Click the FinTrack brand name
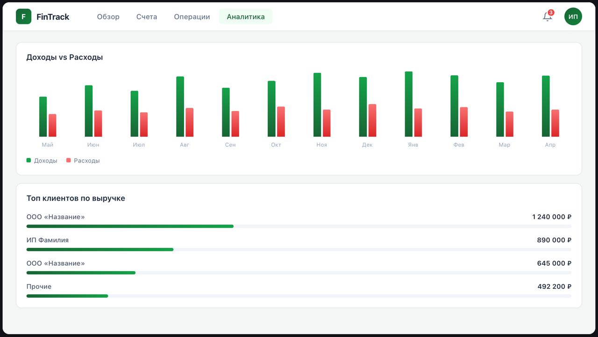The image size is (598, 337). [53, 17]
